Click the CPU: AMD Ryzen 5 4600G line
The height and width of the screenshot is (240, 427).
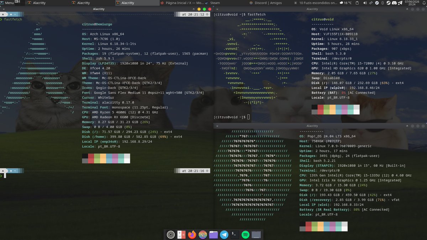coord(120,112)
